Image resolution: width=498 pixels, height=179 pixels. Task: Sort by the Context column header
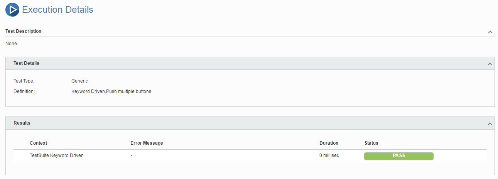pos(38,143)
